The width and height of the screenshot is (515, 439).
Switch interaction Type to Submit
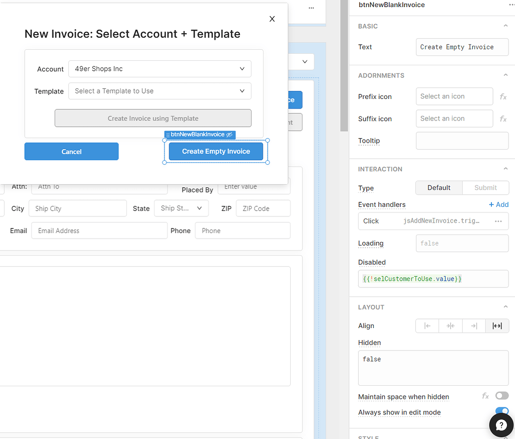pos(485,187)
